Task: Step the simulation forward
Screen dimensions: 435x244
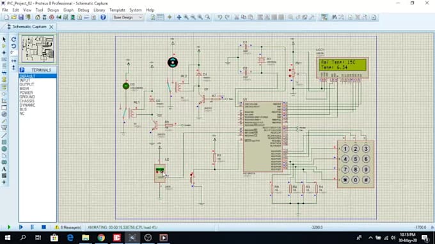Action: pyautogui.click(x=21, y=227)
